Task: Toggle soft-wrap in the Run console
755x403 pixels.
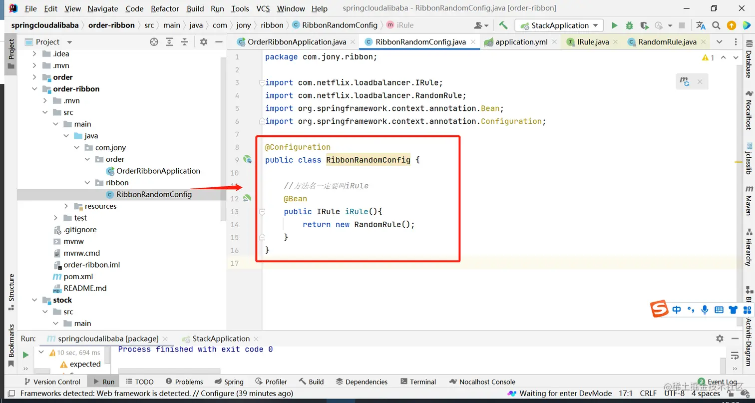Action: click(735, 356)
